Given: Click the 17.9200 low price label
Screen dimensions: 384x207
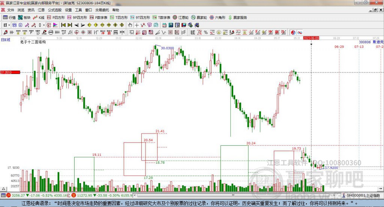Looking at the screenshot, I should (331, 168).
